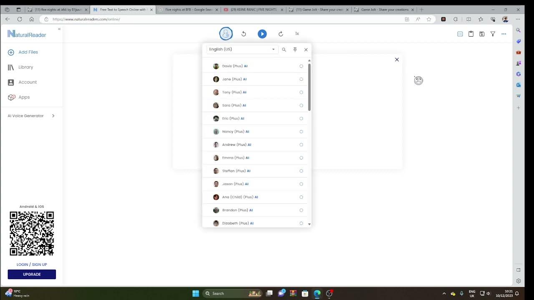Open Edge sidebar Outlook icon
The height and width of the screenshot is (300, 534).
point(519,85)
